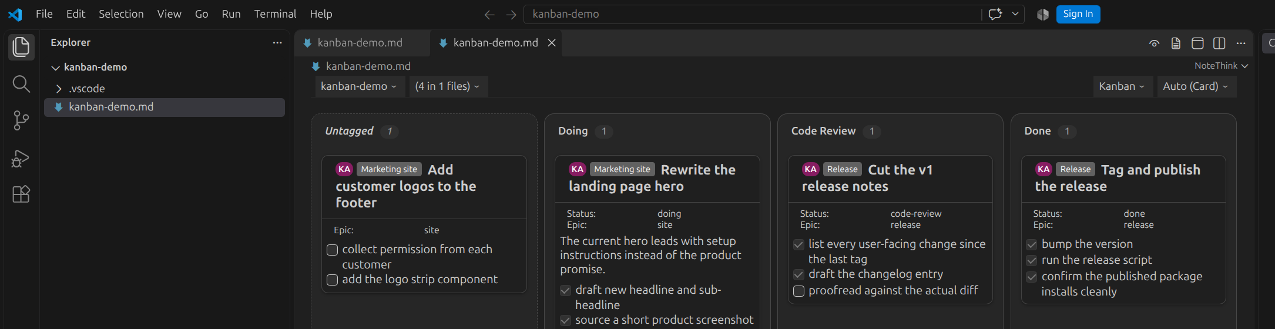Open the Extensions view
1275x329 pixels.
point(21,194)
